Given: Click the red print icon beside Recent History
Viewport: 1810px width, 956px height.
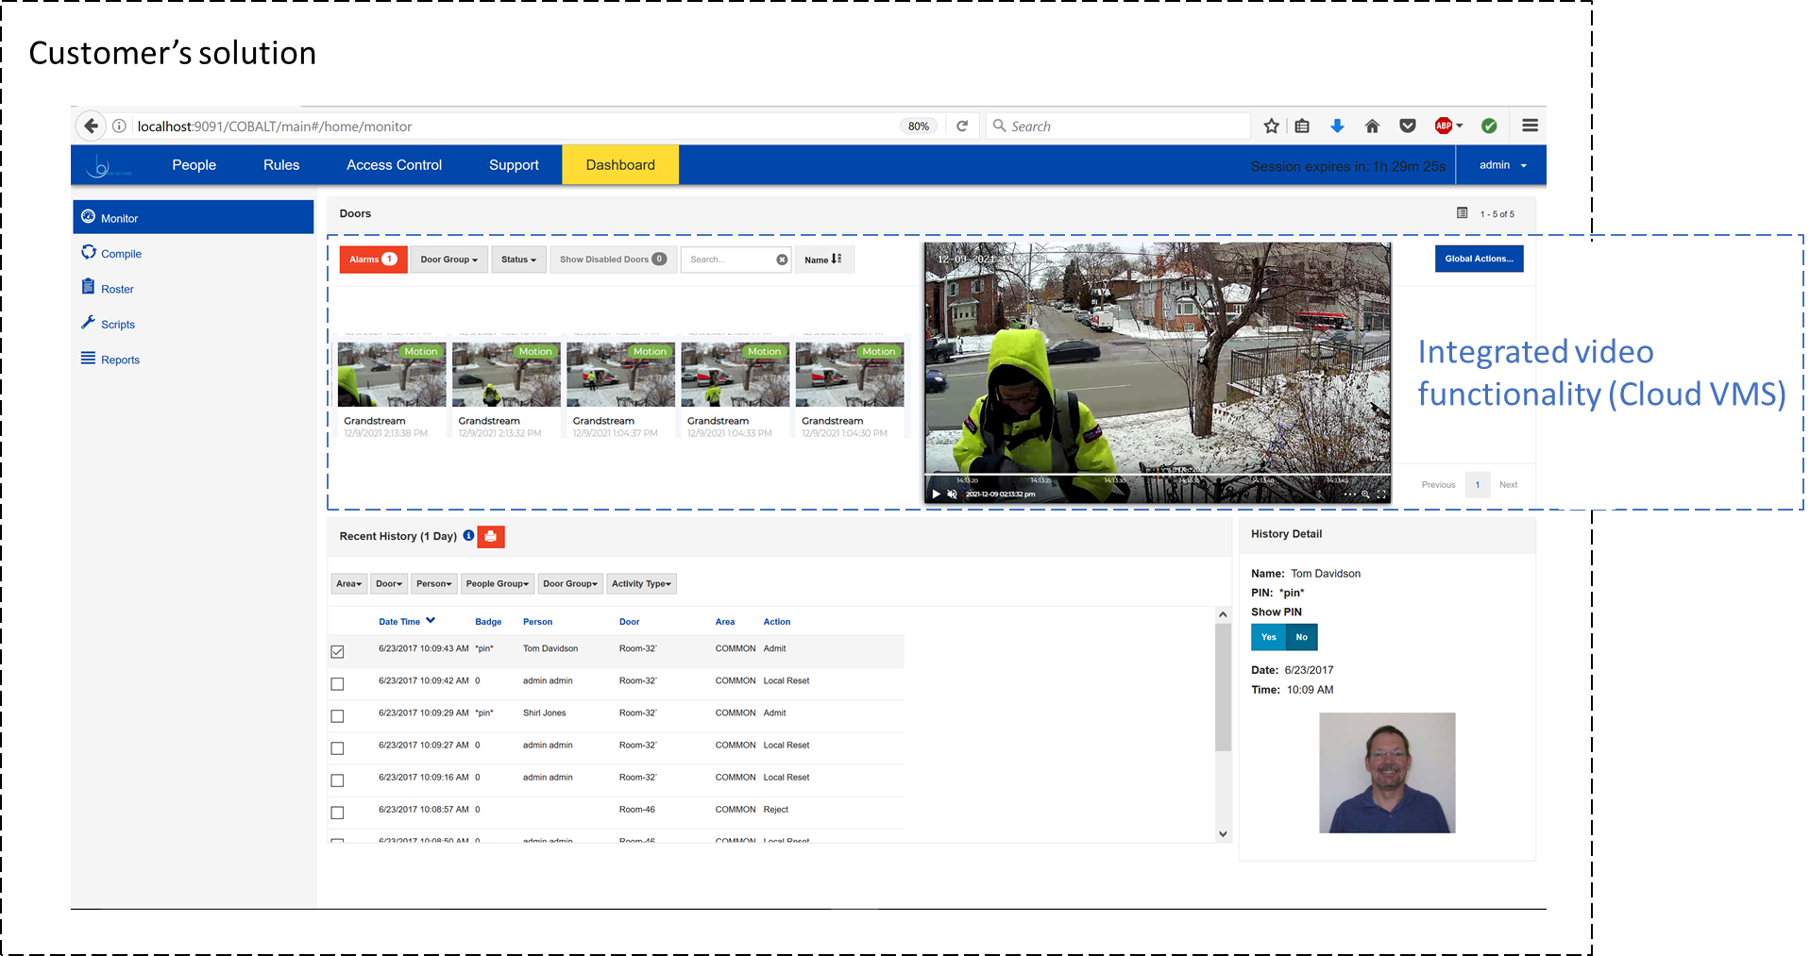Looking at the screenshot, I should pos(490,537).
